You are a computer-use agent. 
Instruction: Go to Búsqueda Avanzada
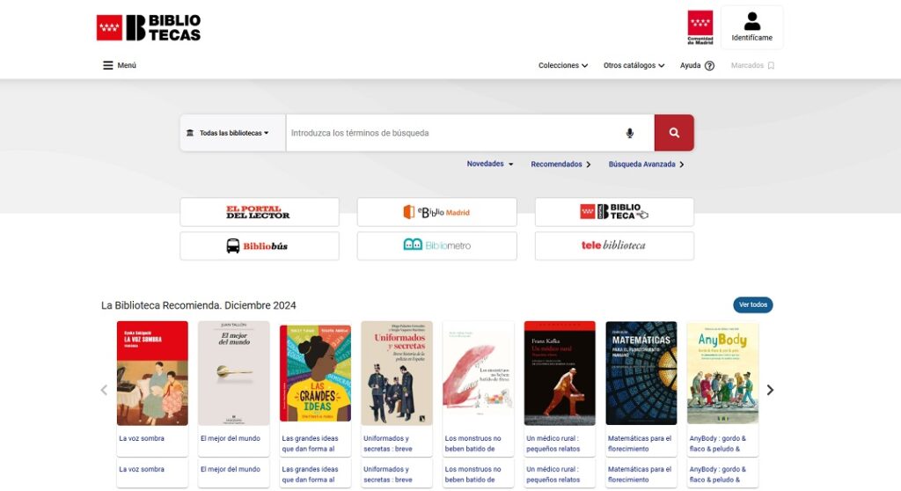[x=646, y=165]
